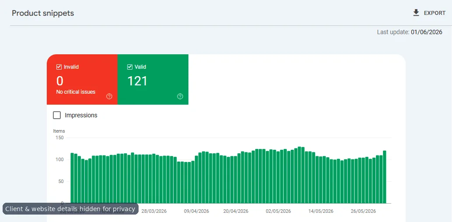Click the 14/05/2026 date label

pyautogui.click(x=321, y=211)
